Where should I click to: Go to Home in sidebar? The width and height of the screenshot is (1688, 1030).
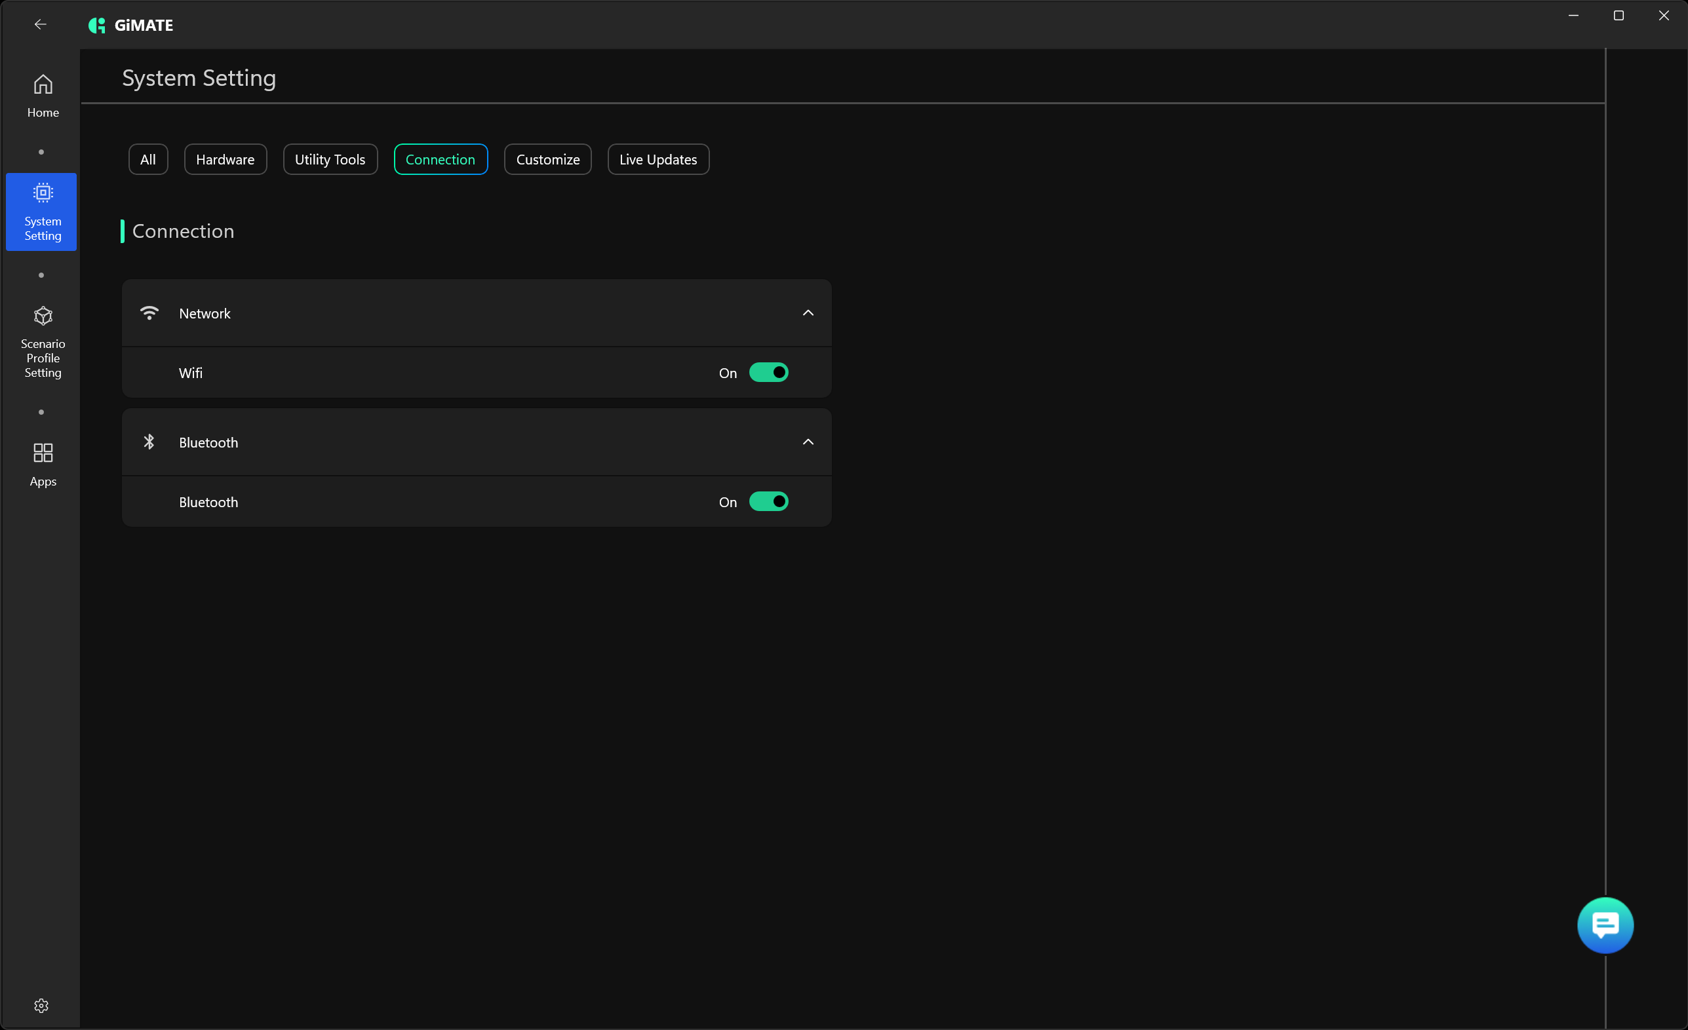43,95
